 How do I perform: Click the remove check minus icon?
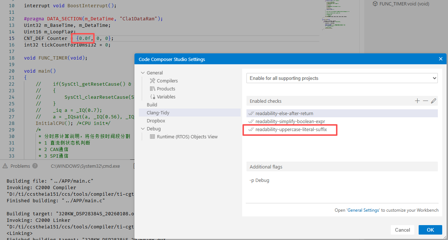[x=426, y=101]
